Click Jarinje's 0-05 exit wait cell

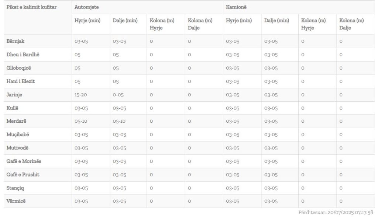(119, 95)
